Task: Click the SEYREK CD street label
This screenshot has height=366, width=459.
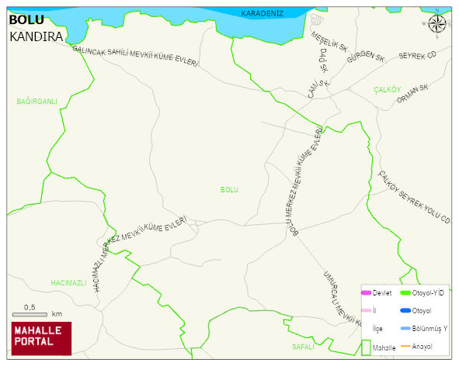Action: [418, 55]
